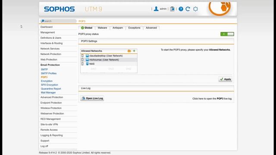
Task: Switch to the Global tab
Action: [87, 28]
